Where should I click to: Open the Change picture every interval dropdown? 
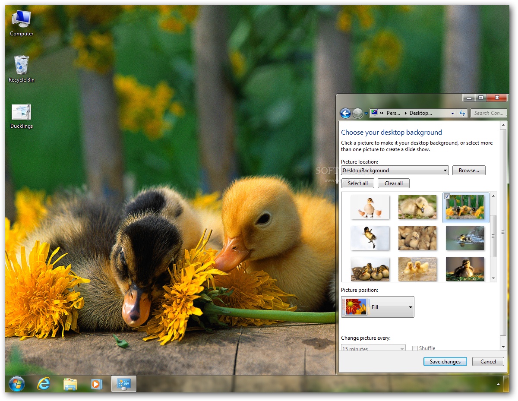click(373, 348)
